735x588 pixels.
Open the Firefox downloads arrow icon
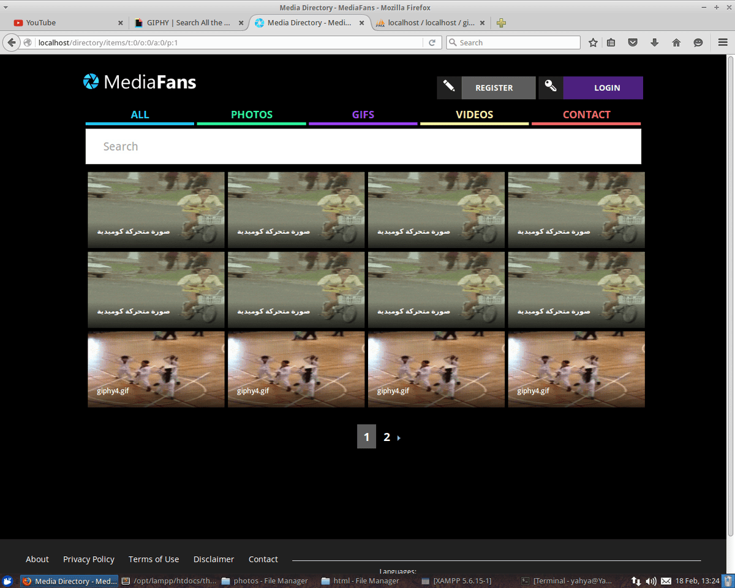coord(654,43)
